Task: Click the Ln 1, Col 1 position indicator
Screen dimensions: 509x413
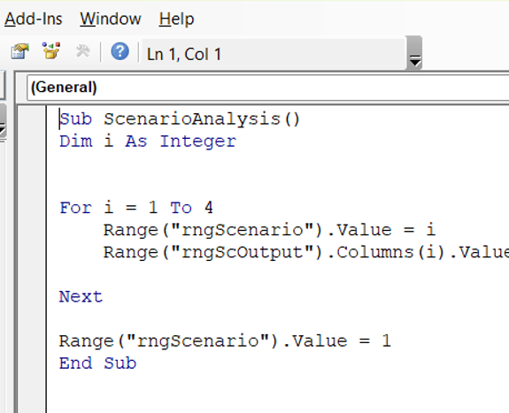Action: click(184, 54)
